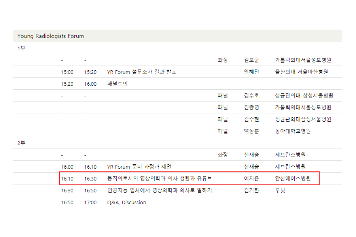Viewport: 356px width, 237px height.
Task: Open the YR Forum 준비 과정과 제언 session
Action: [x=139, y=167]
